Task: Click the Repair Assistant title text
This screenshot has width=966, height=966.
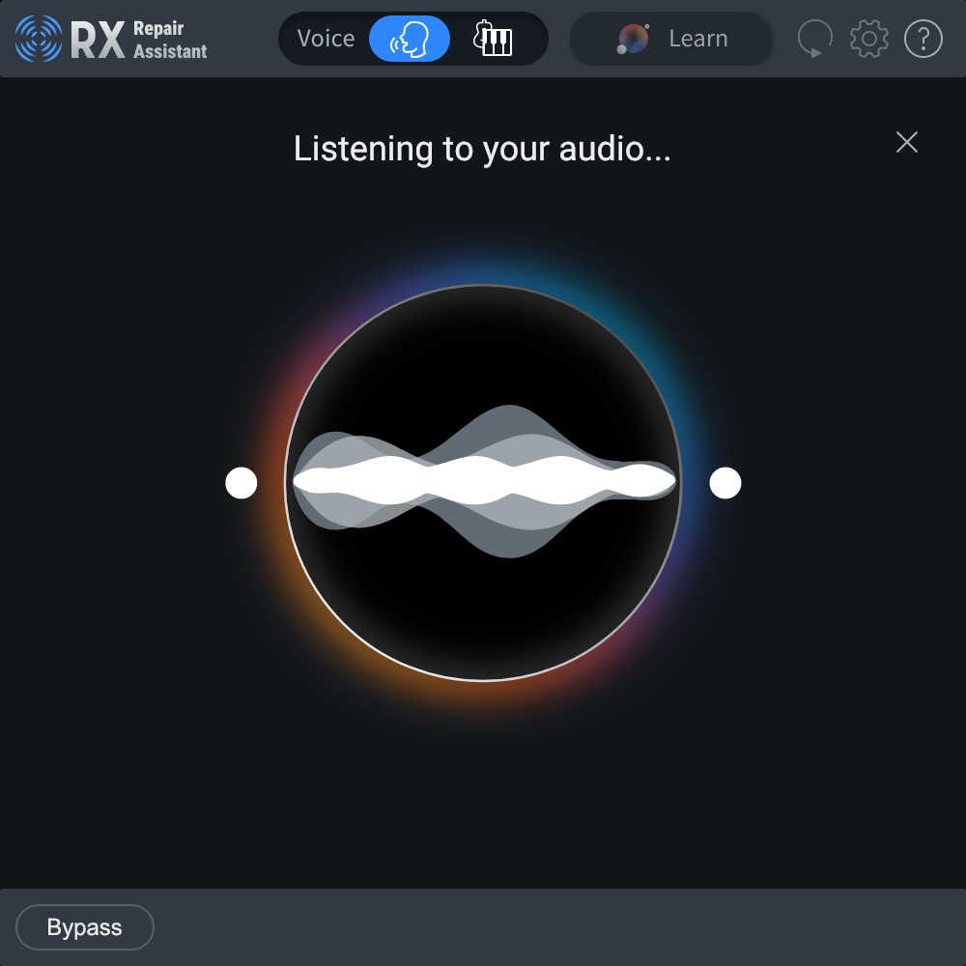Action: tap(170, 40)
